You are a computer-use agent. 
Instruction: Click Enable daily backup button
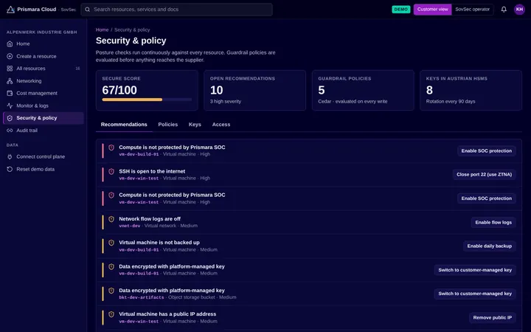click(x=490, y=246)
